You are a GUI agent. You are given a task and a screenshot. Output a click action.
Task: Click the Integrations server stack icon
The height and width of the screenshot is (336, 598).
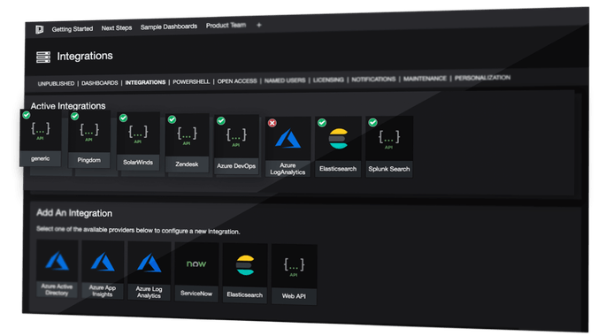click(43, 57)
